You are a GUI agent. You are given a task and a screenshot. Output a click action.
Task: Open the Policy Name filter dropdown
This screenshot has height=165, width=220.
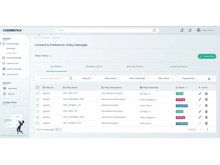pyautogui.click(x=112, y=78)
